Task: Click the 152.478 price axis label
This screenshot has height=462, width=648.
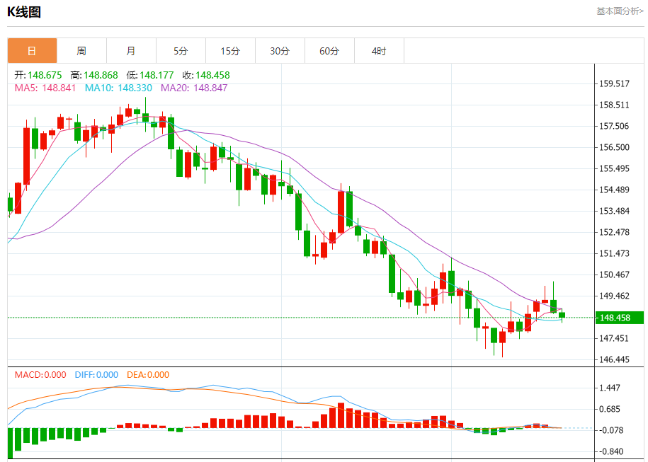Action: [614, 232]
